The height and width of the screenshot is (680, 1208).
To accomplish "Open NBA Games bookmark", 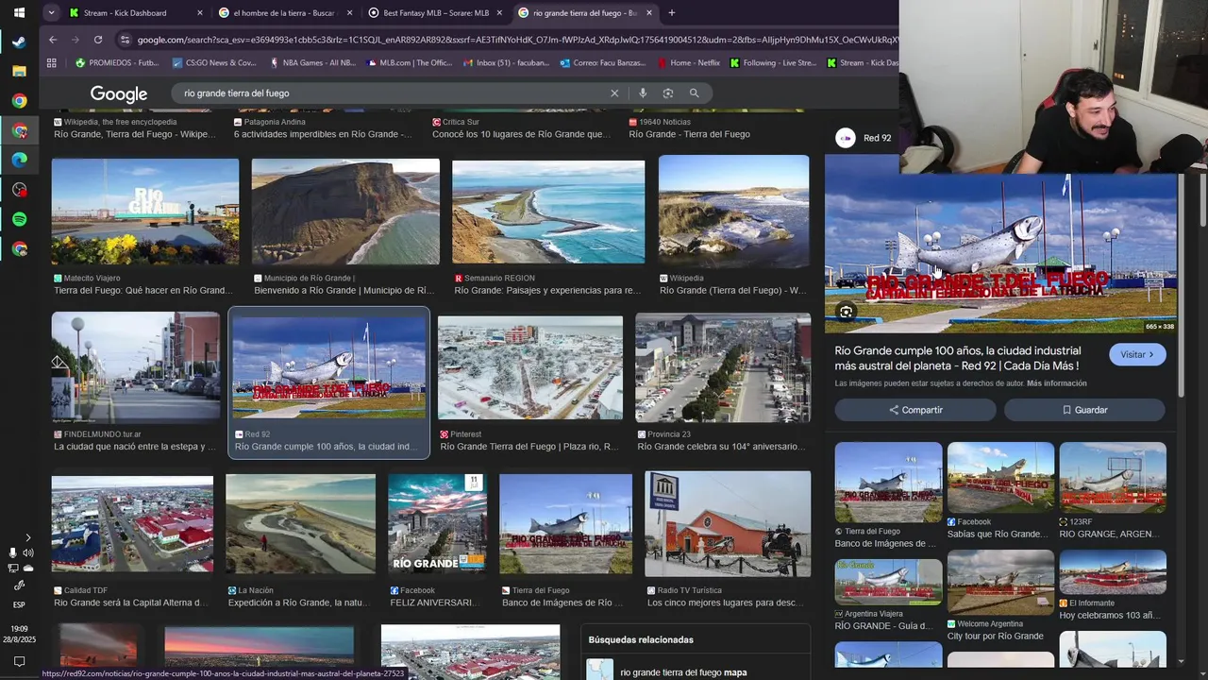I will pyautogui.click(x=311, y=63).
